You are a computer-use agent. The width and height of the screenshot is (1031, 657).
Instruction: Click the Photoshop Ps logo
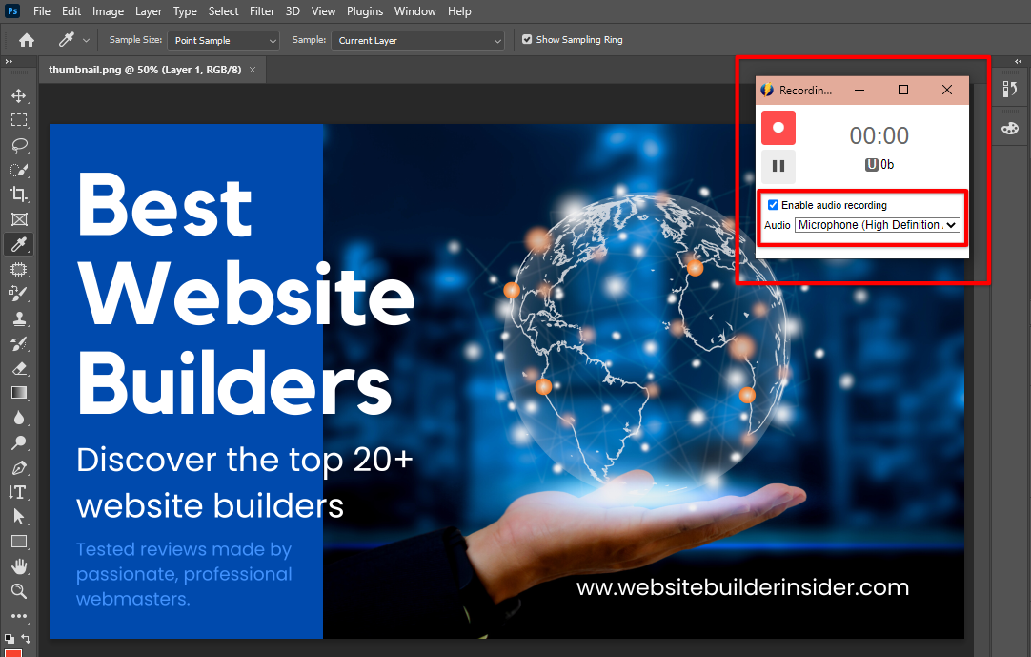pyautogui.click(x=11, y=11)
